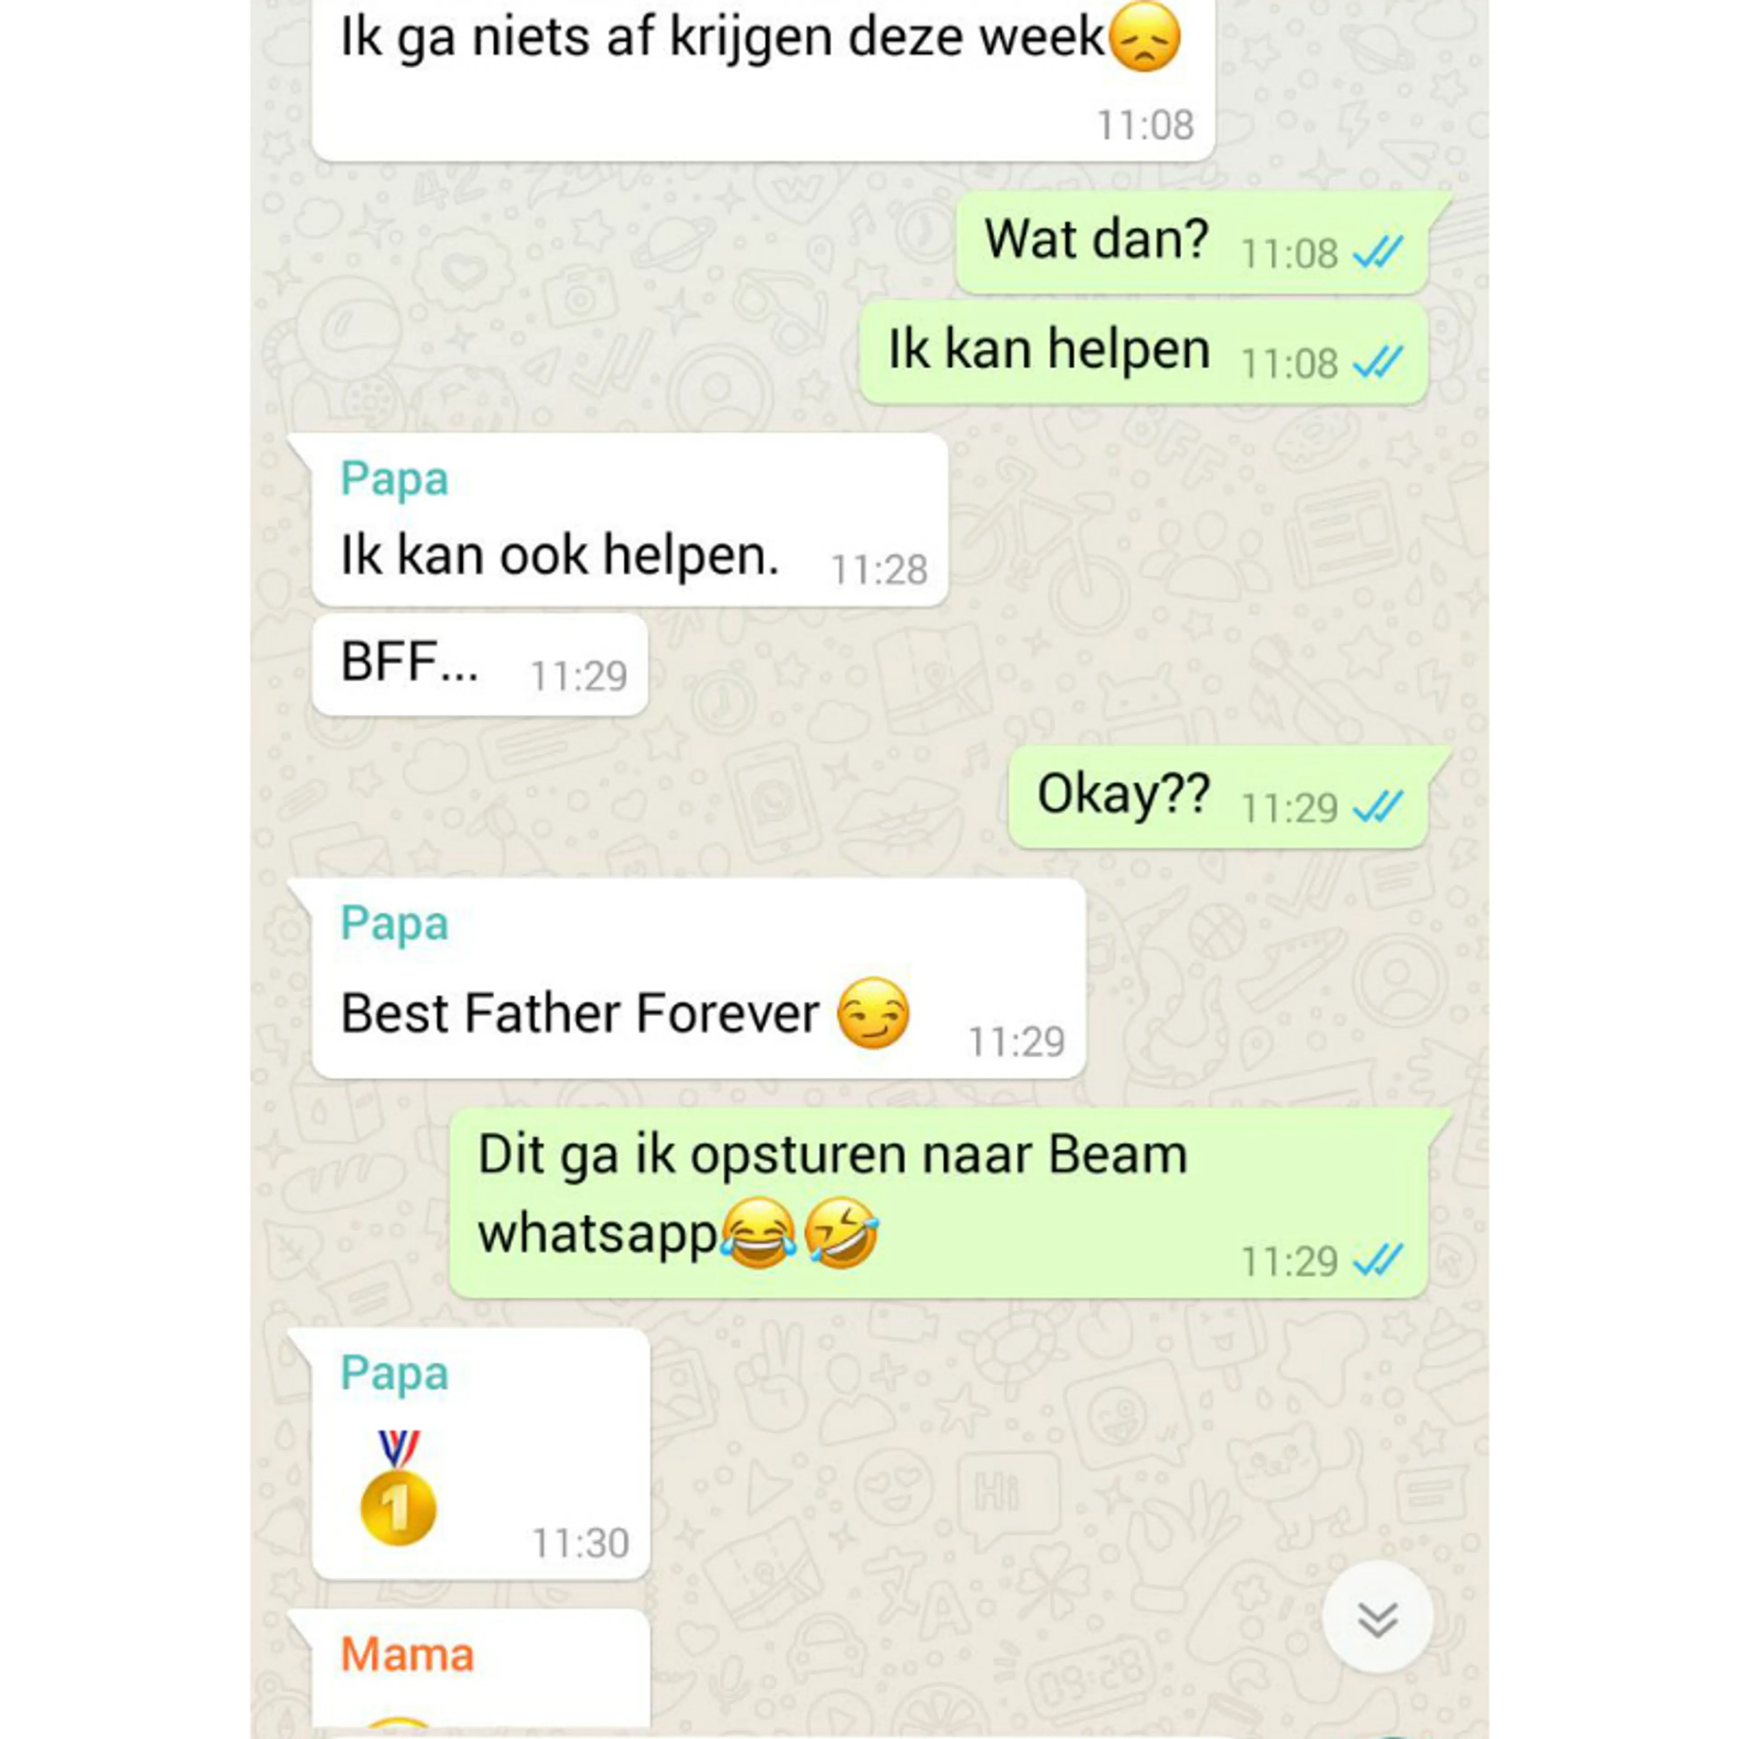This screenshot has height=1739, width=1739.
Task: Tap the smirking emoji after Best Father Forever
Action: 873,1013
